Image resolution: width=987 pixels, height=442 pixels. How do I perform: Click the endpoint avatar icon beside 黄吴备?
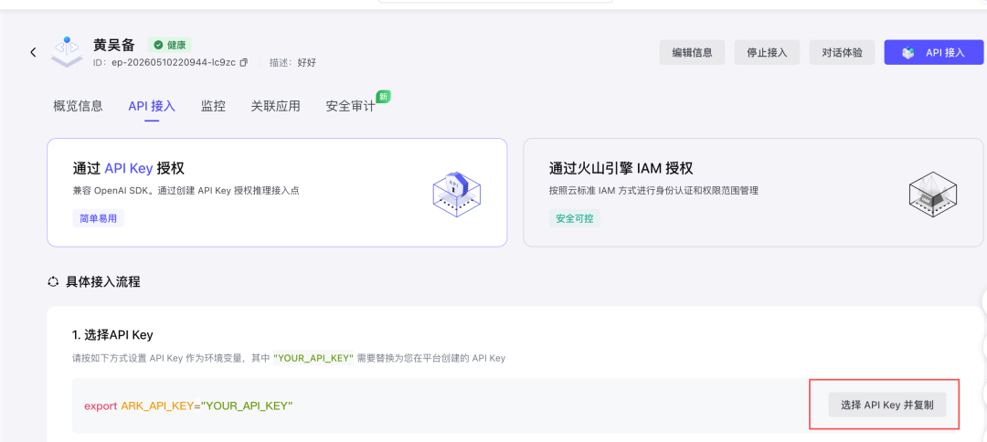(67, 51)
